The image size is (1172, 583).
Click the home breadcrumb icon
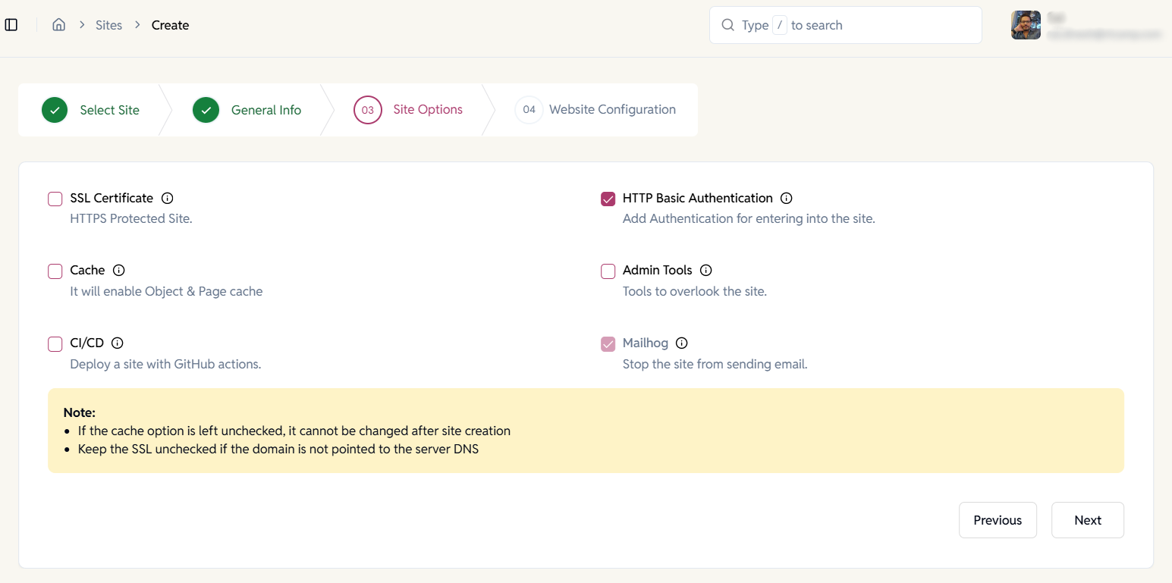pyautogui.click(x=58, y=24)
